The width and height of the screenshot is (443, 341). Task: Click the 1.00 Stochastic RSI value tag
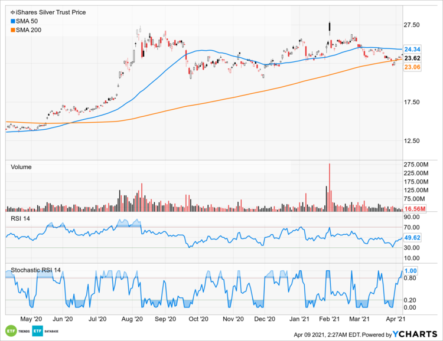409,270
